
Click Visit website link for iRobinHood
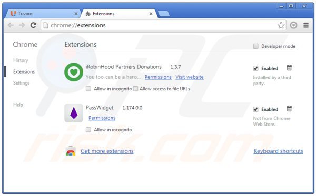coord(190,77)
